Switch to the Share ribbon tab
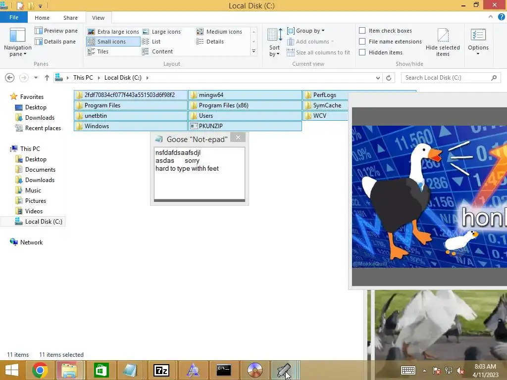507x380 pixels. pyautogui.click(x=70, y=18)
